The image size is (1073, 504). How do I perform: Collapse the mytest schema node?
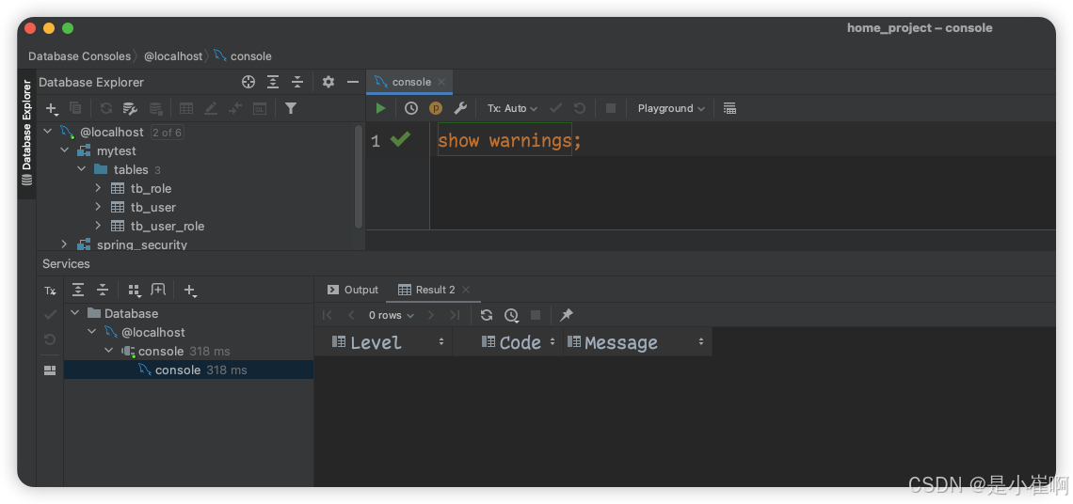(x=65, y=150)
